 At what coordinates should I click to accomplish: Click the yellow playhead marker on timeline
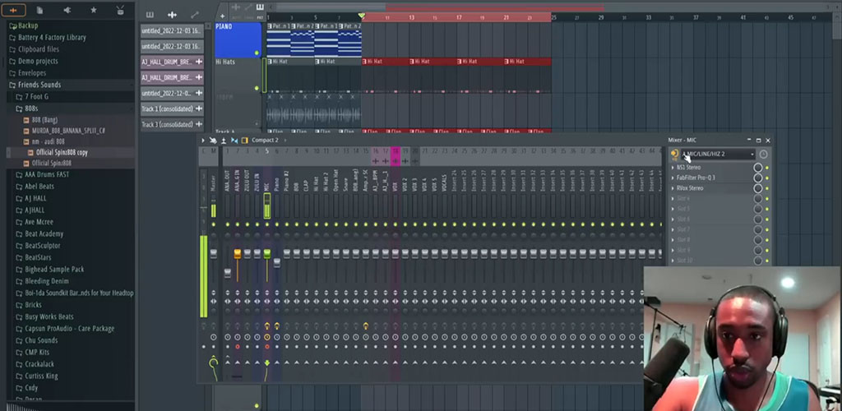point(362,16)
